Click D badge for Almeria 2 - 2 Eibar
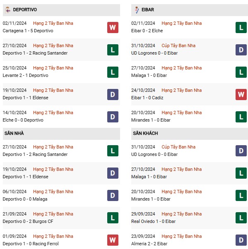Viewport: 248px width, 249px height. (x=241, y=240)
